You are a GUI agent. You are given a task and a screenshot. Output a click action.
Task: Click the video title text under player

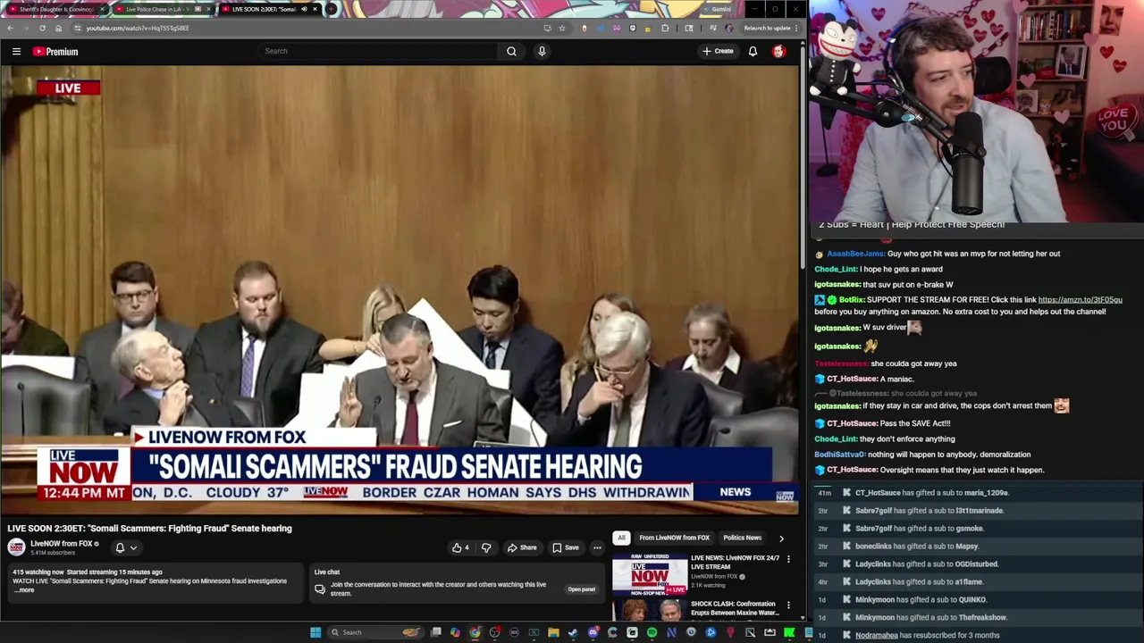coord(149,529)
